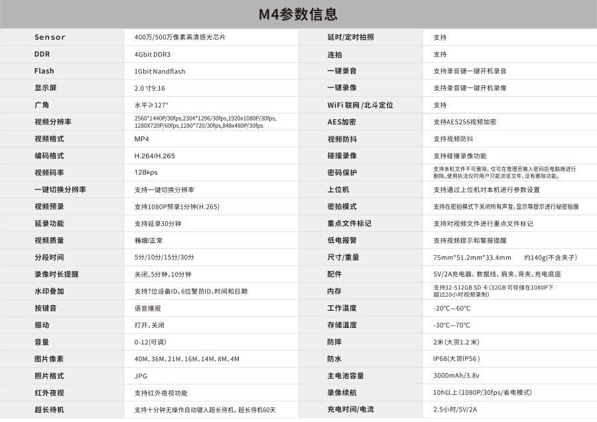
Task: Click the value '支持7位设备ID,6位警员ID,时间和日期'
Action: coord(191,291)
